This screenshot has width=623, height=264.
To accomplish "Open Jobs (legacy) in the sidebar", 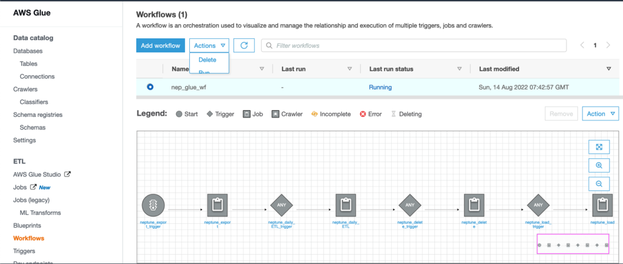I will [32, 200].
